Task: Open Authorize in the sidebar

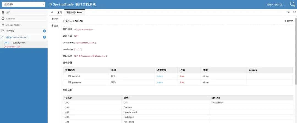Action: click(x=24, y=18)
